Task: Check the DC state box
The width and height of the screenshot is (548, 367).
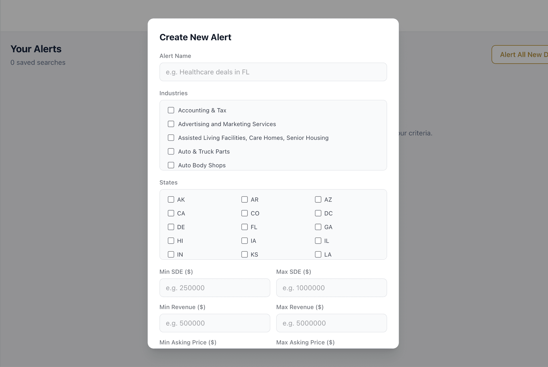Action: point(318,213)
